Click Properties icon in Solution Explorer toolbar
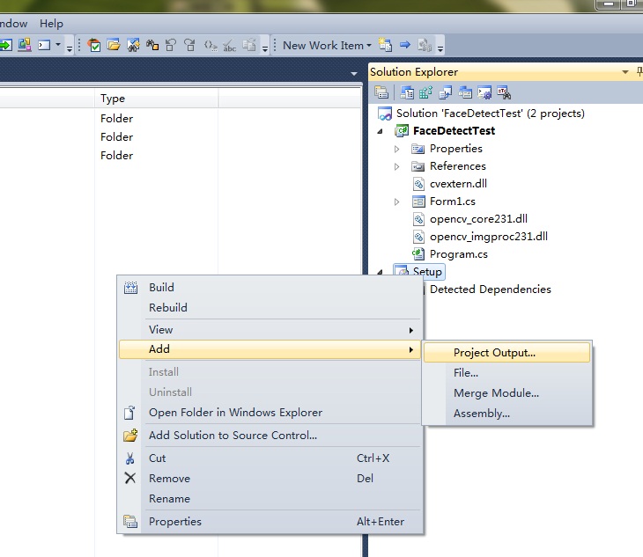 [381, 92]
